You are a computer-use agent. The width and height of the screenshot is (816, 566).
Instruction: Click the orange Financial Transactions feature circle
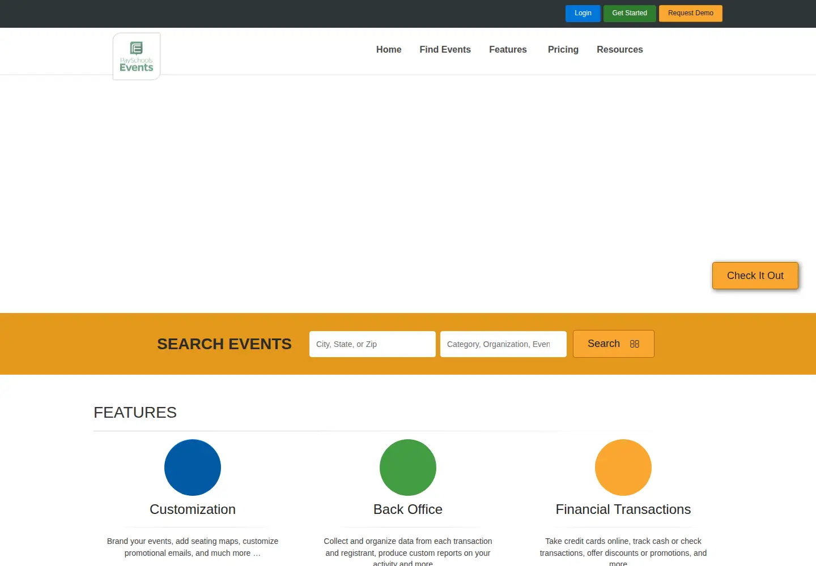(623, 468)
